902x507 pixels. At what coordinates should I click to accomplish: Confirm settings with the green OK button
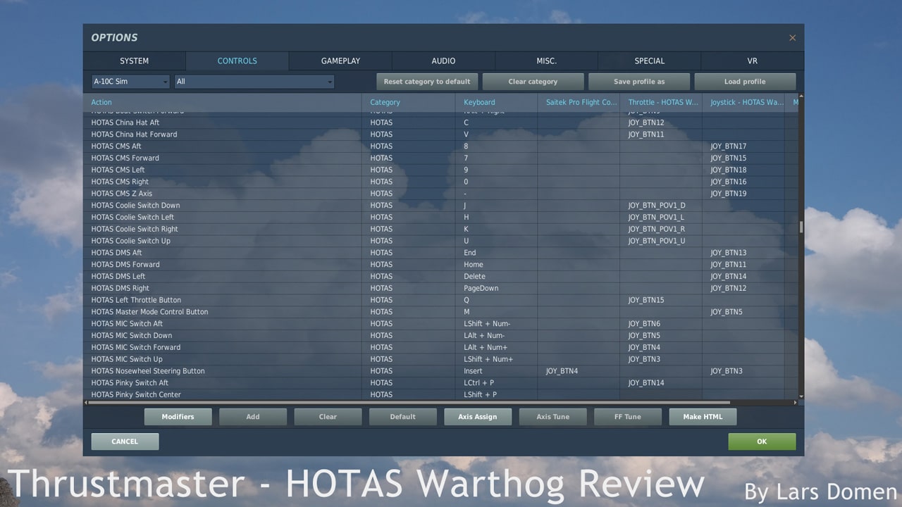pyautogui.click(x=762, y=442)
